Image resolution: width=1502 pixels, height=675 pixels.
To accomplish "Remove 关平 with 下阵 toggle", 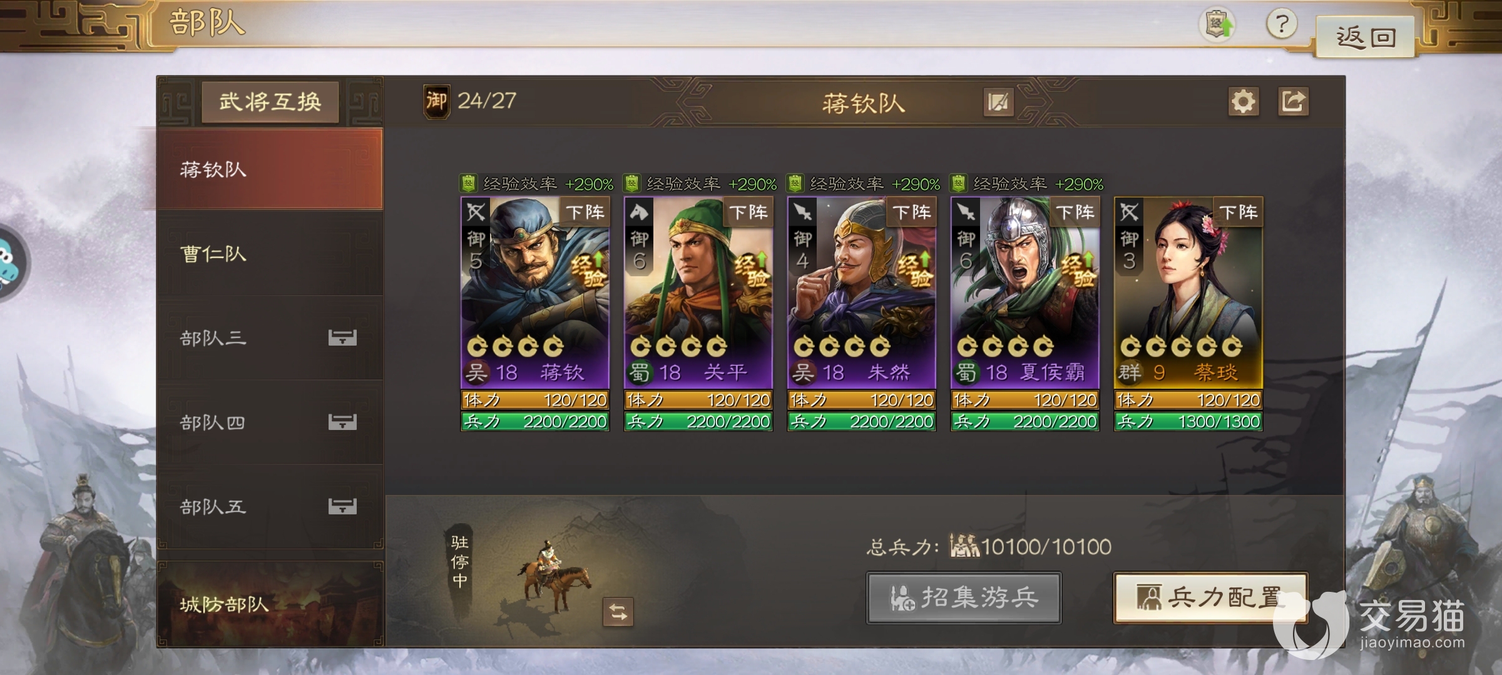I will 748,212.
